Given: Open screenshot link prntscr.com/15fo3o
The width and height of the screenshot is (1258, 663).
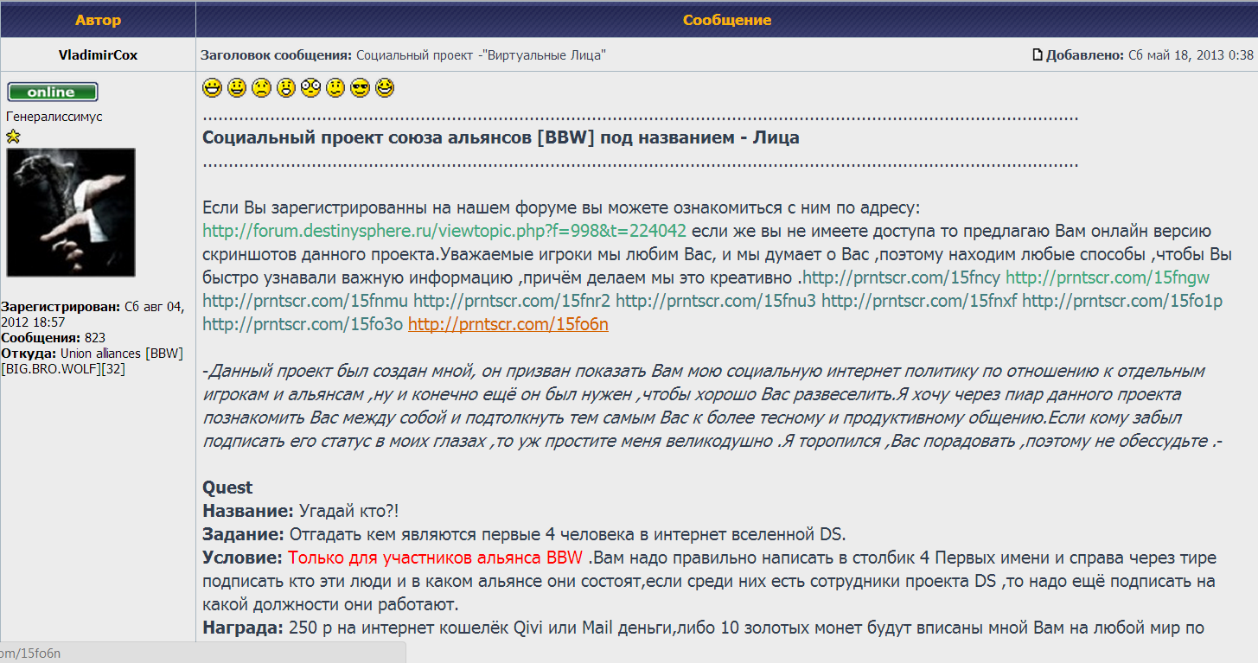Looking at the screenshot, I should (303, 324).
